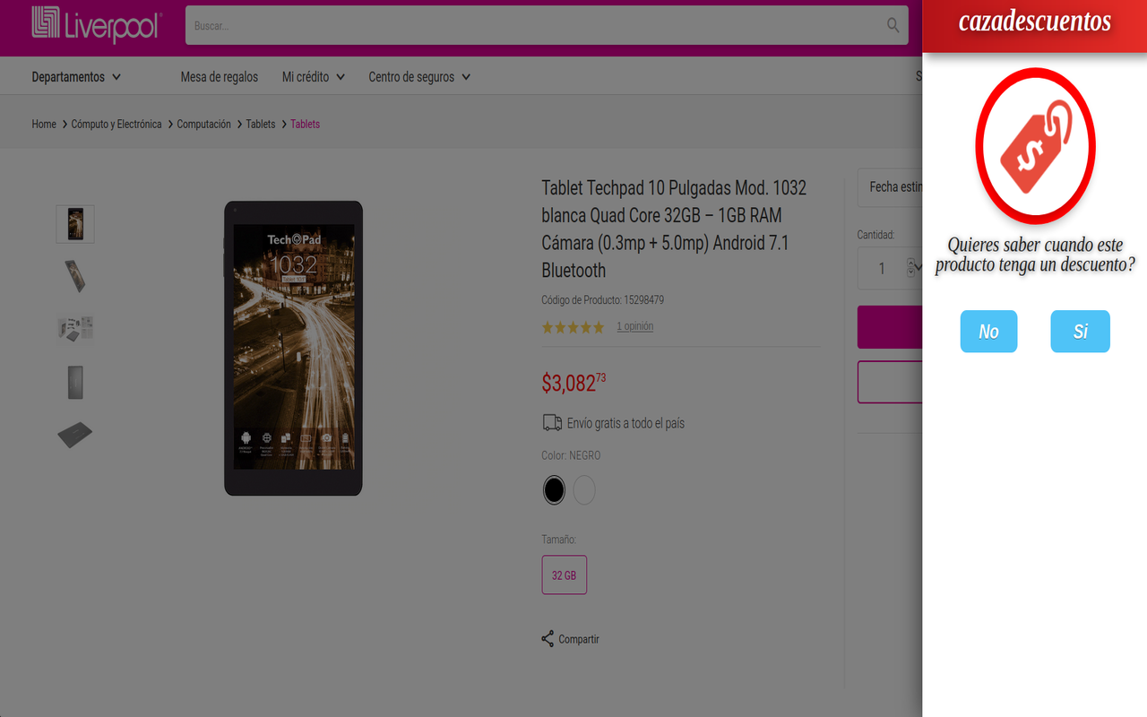The image size is (1147, 717).
Task: Select the 32 GB size option
Action: click(565, 575)
